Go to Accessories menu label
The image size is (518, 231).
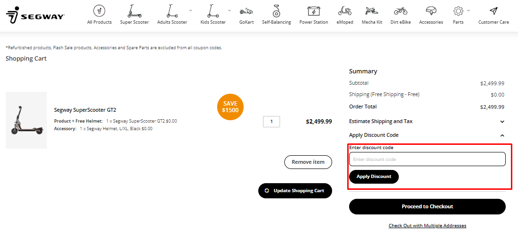coord(431,22)
